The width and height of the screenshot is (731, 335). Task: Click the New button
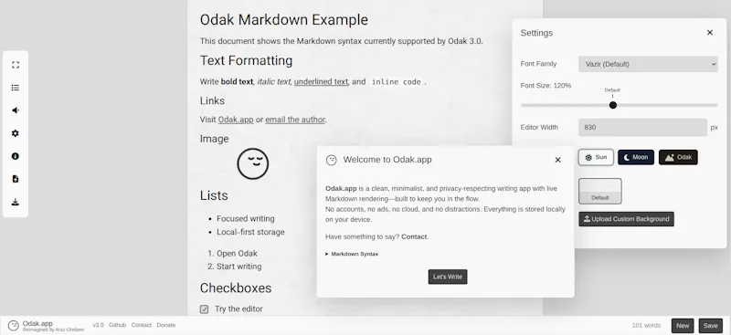[x=683, y=326]
